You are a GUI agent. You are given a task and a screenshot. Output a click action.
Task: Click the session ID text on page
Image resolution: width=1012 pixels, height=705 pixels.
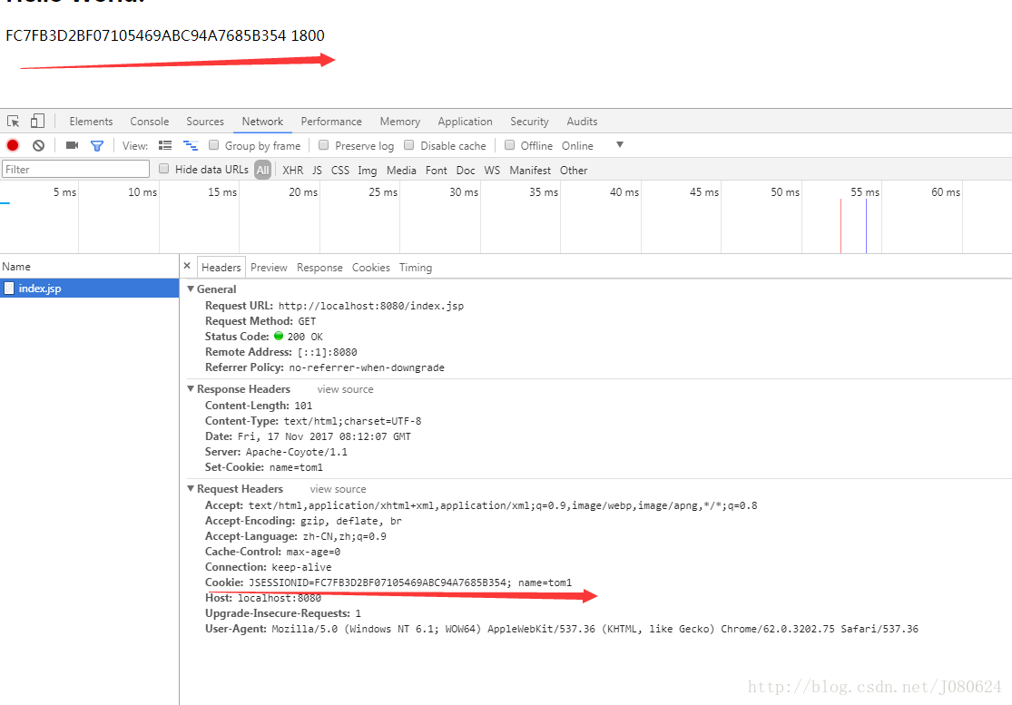click(146, 35)
